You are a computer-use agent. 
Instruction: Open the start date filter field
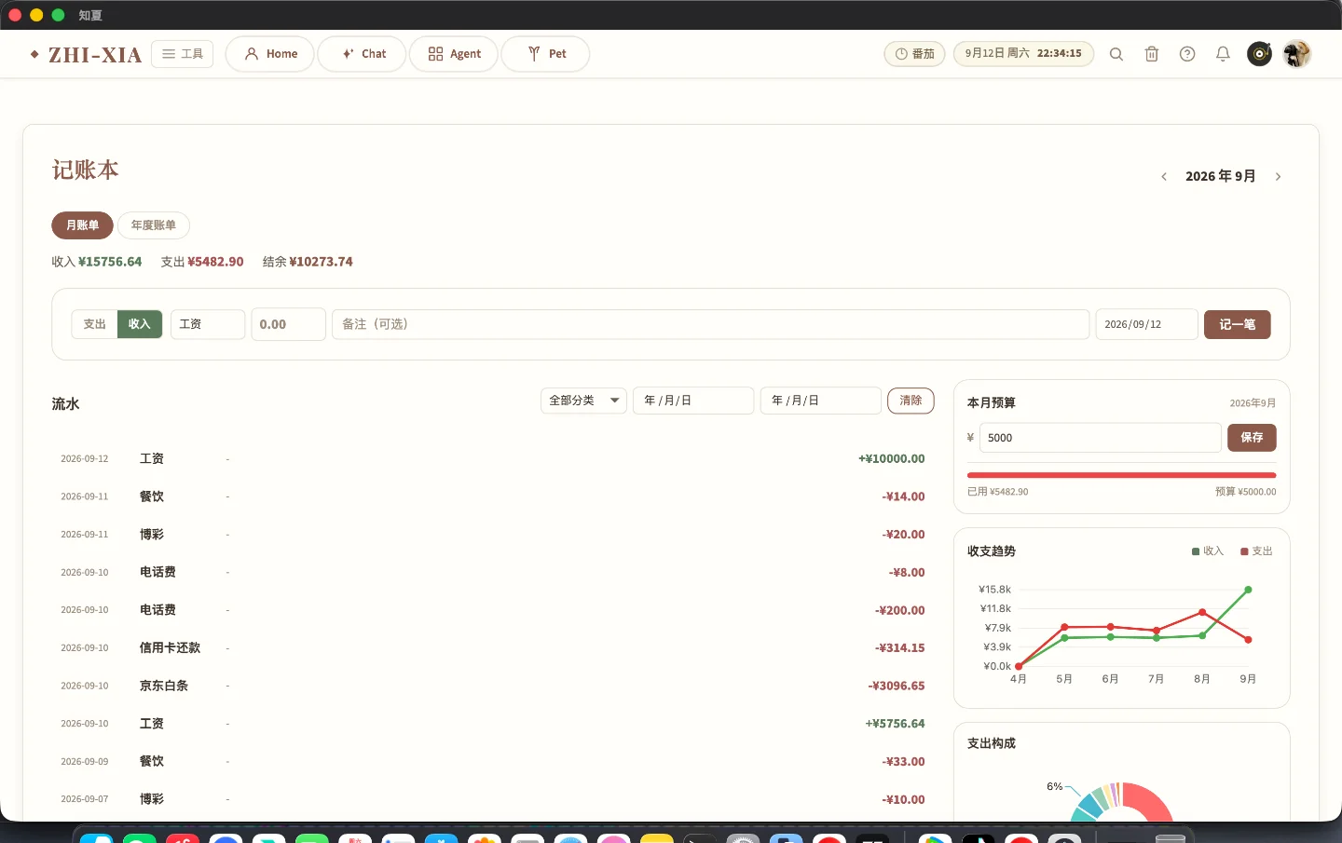[x=693, y=401]
